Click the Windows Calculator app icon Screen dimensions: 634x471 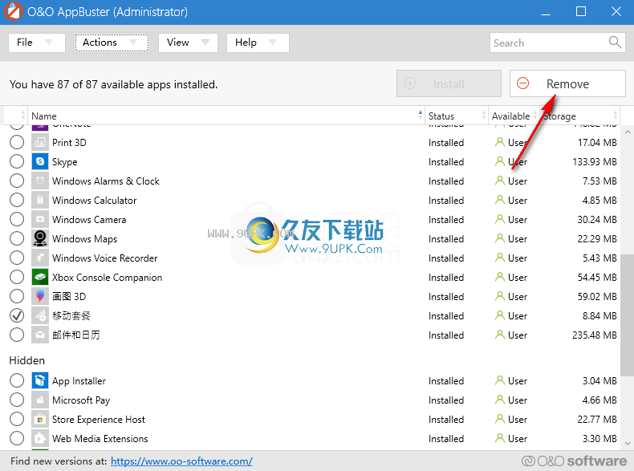[x=40, y=200]
